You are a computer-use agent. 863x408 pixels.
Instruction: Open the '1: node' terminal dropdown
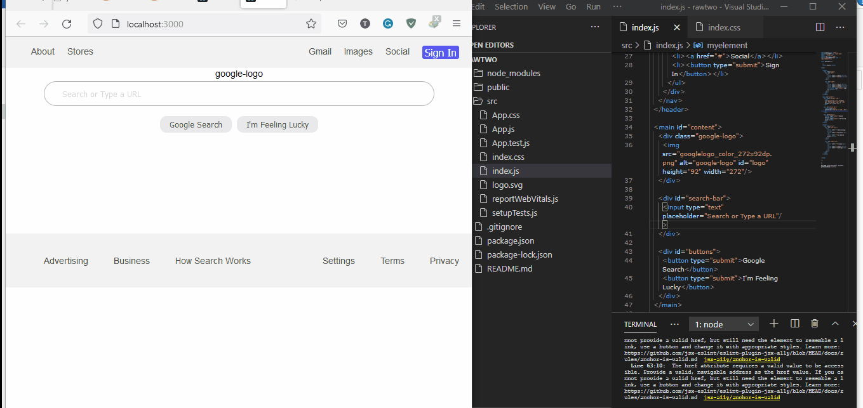(724, 324)
